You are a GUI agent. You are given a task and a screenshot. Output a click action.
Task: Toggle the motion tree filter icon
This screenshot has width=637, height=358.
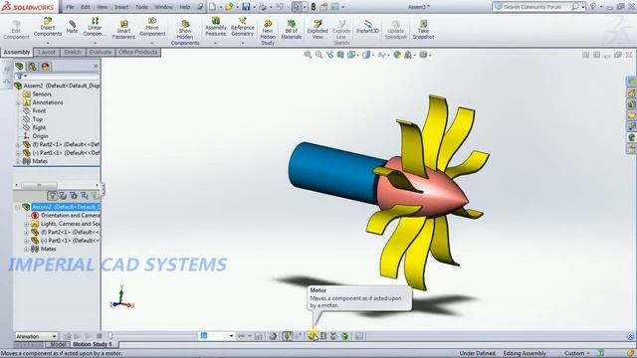click(x=52, y=196)
